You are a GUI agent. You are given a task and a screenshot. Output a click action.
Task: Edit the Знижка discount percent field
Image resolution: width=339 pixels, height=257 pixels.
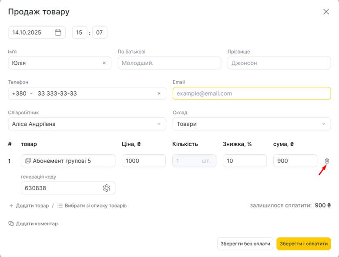point(245,161)
